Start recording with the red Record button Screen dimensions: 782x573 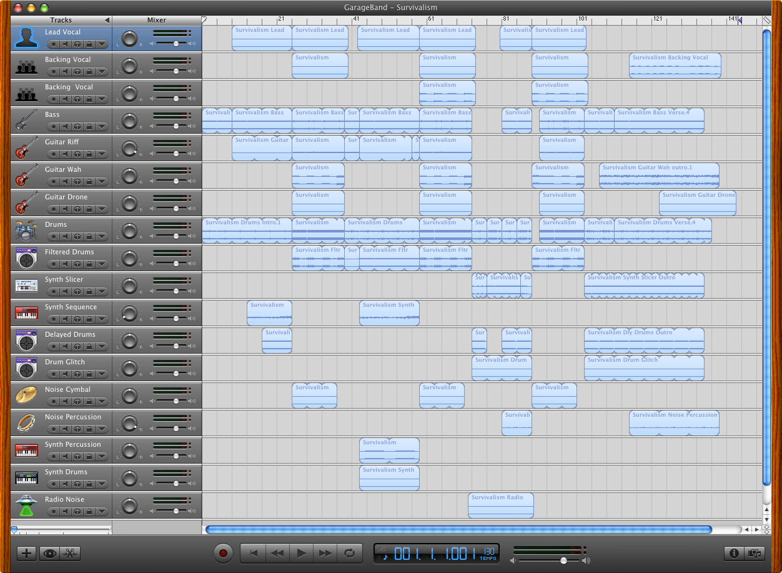(223, 553)
